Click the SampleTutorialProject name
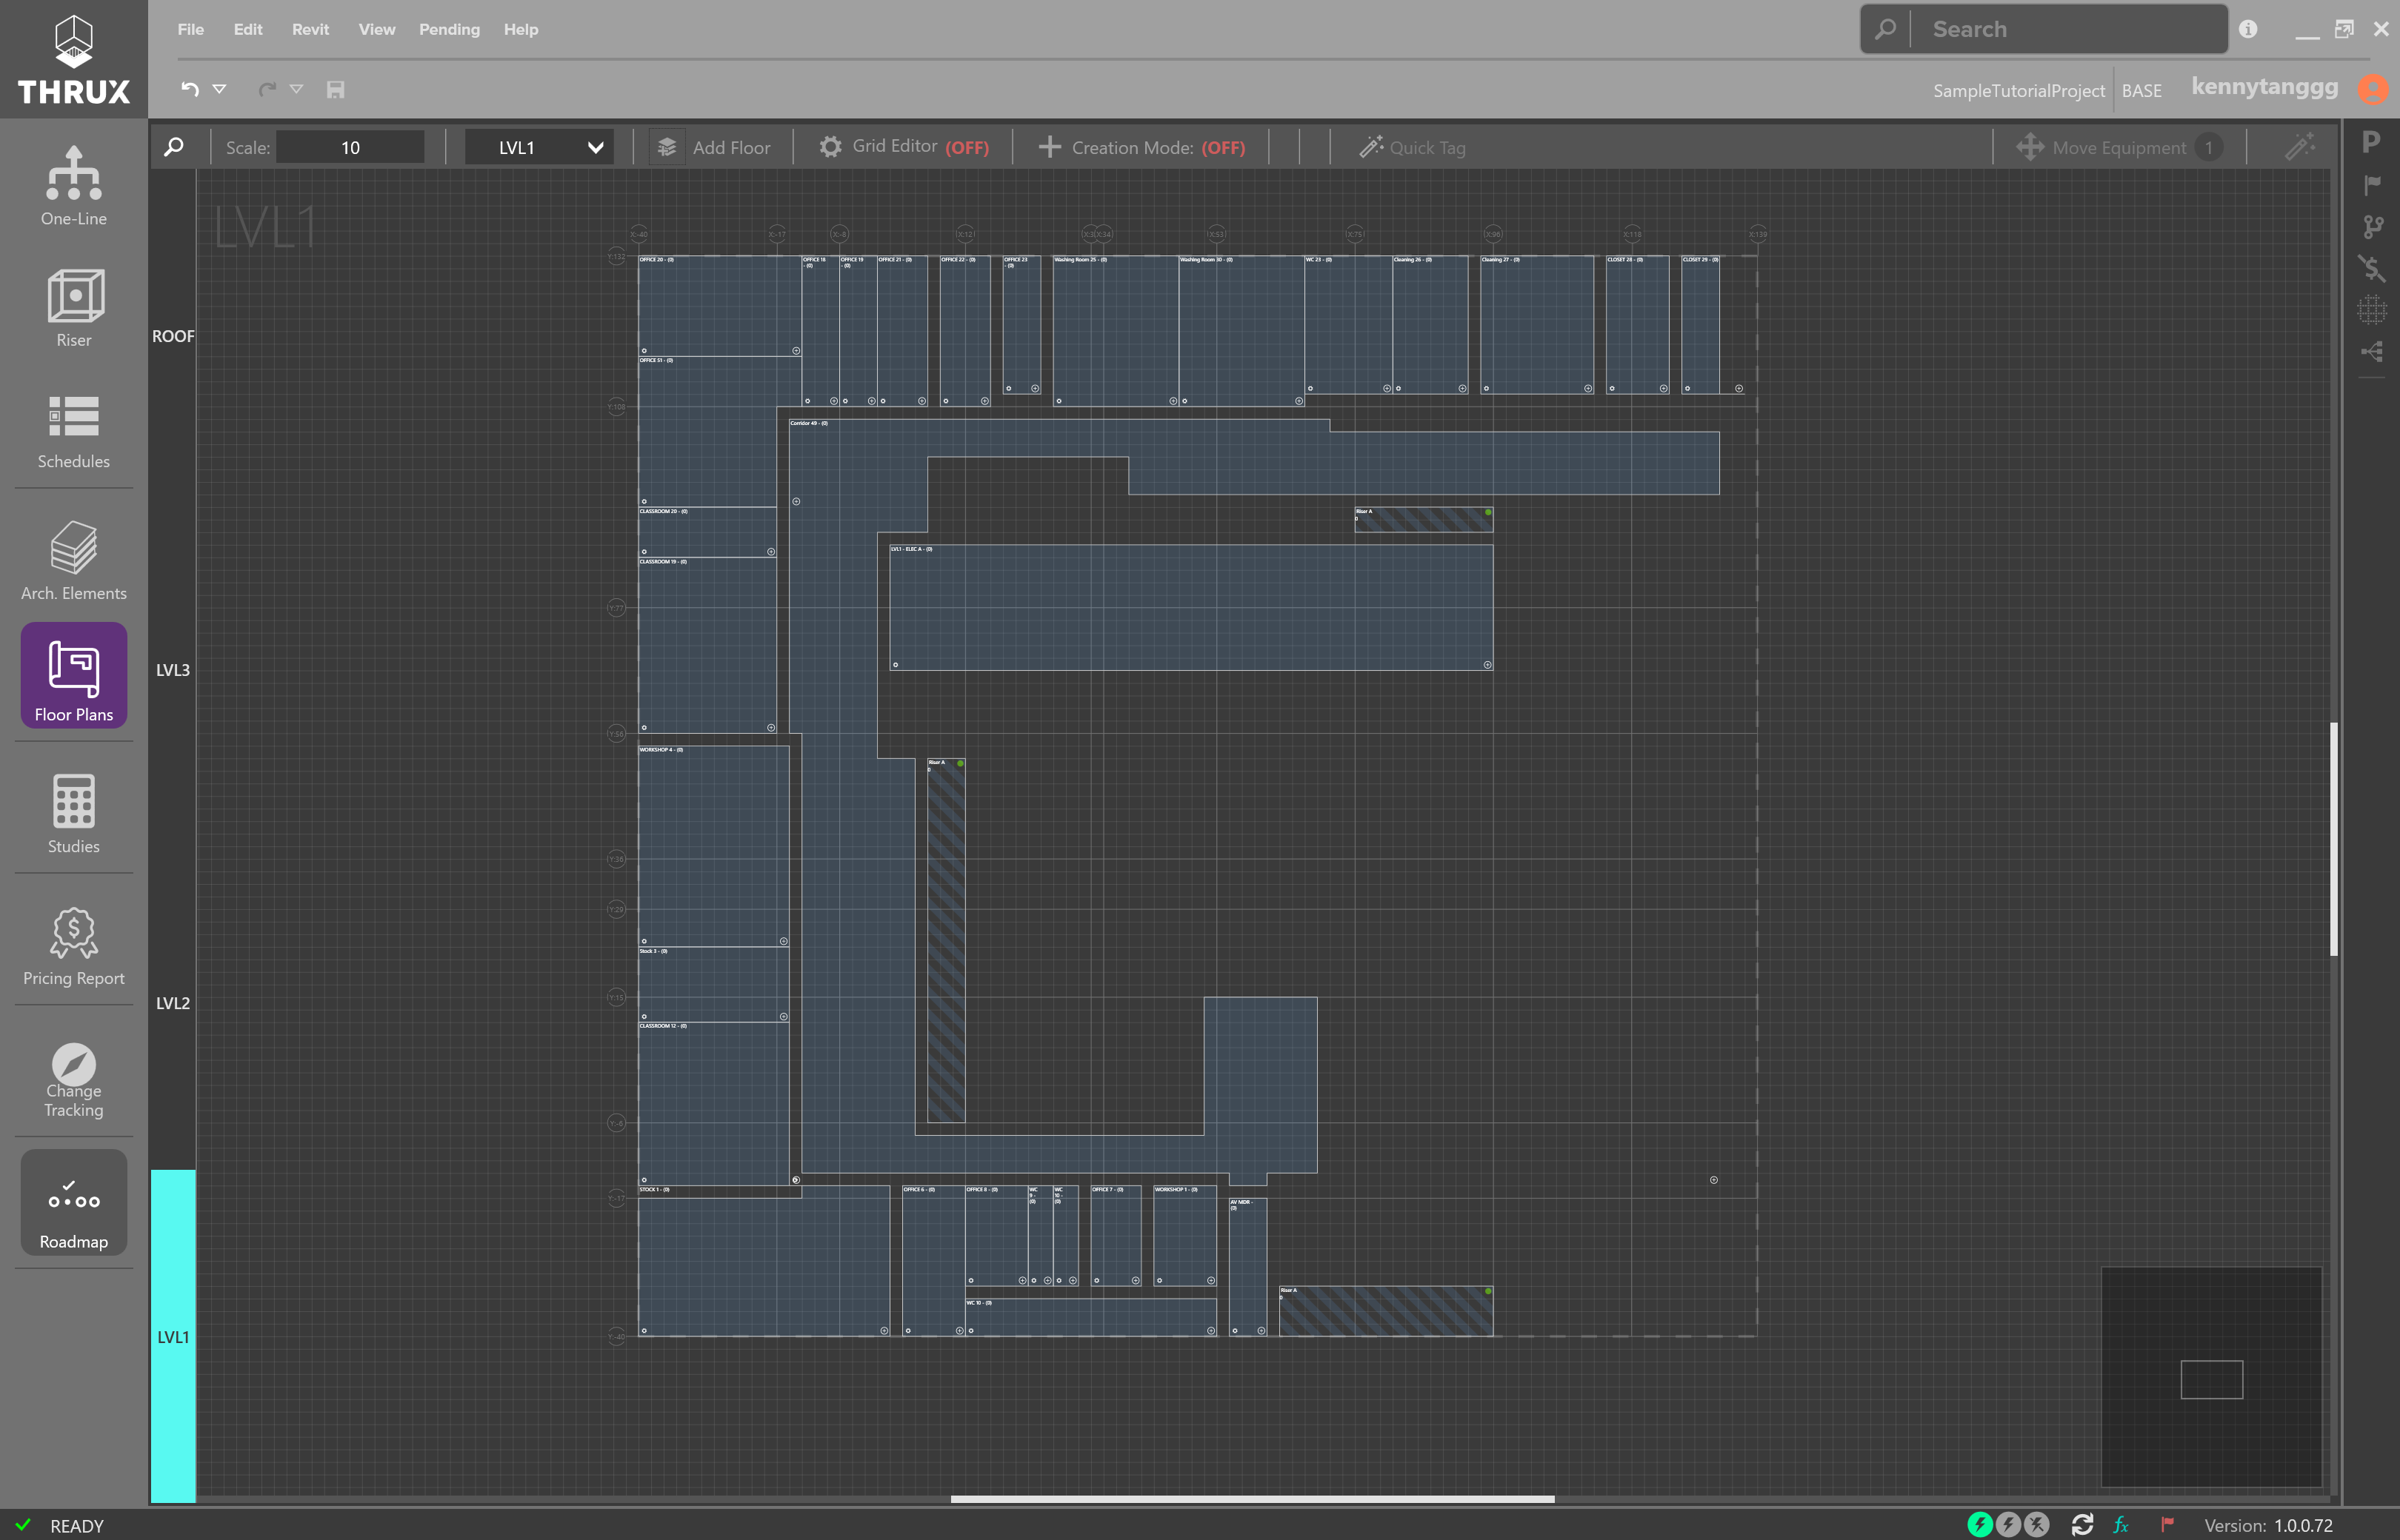The image size is (2400, 1540). click(2018, 90)
